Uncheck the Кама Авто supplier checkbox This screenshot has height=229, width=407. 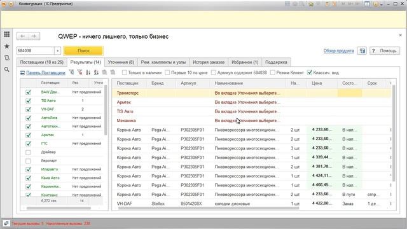click(x=28, y=178)
